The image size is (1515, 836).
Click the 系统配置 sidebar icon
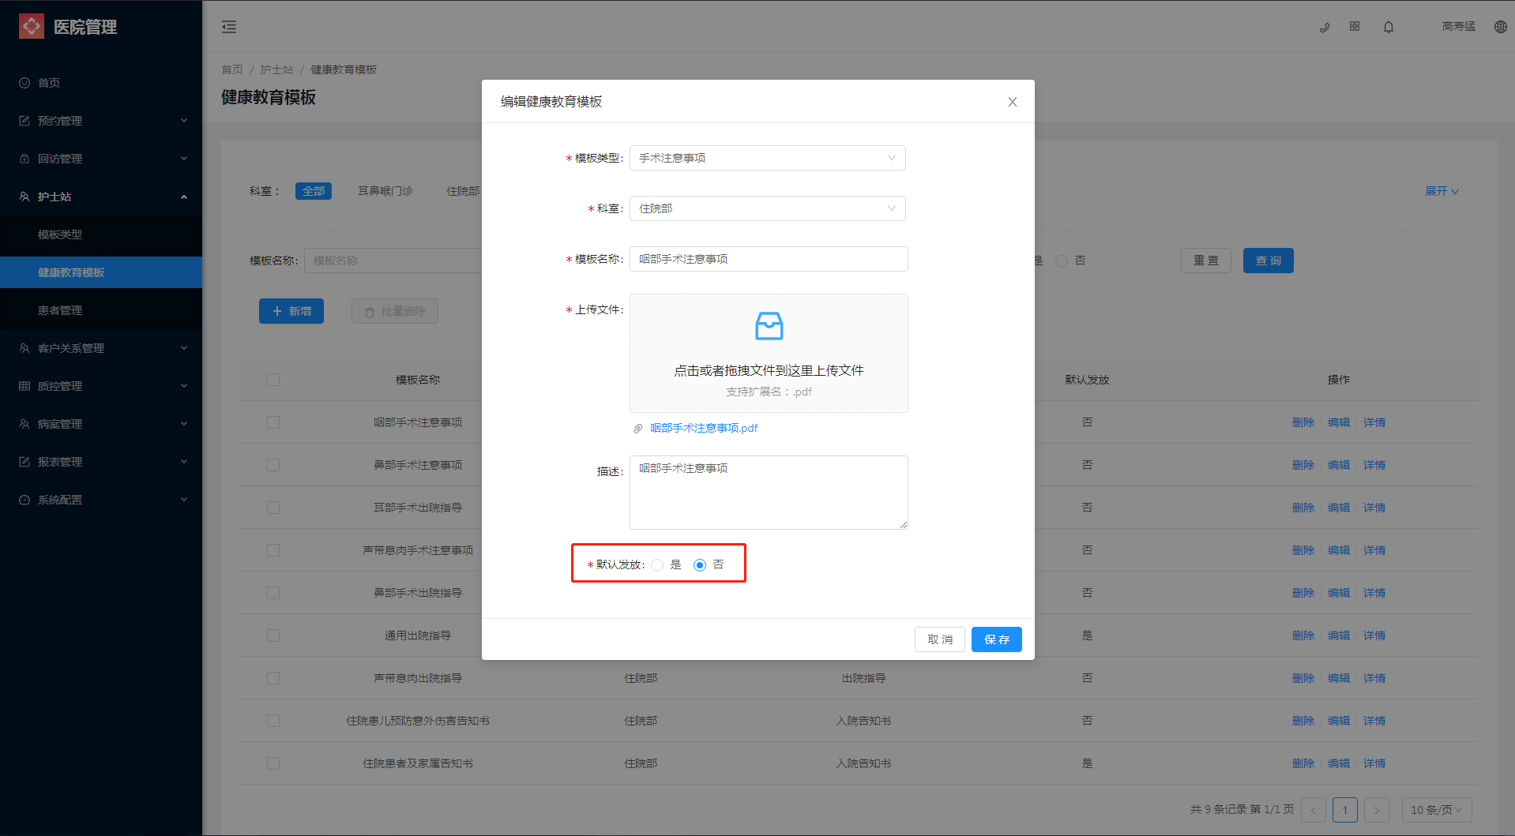click(x=24, y=500)
